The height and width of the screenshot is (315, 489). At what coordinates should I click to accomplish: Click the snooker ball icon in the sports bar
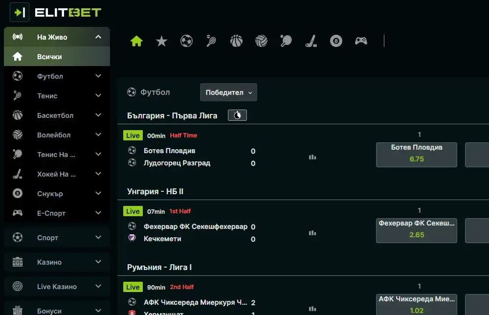336,41
